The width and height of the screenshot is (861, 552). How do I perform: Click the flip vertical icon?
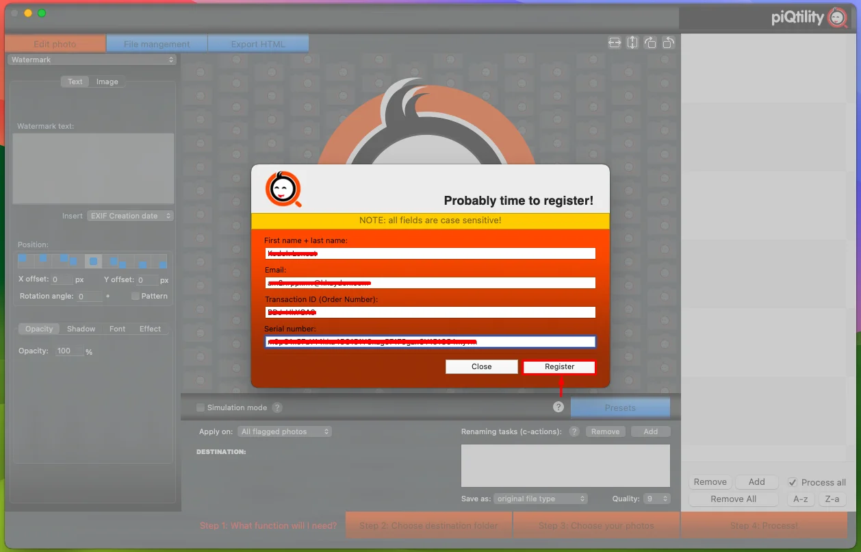coord(632,42)
